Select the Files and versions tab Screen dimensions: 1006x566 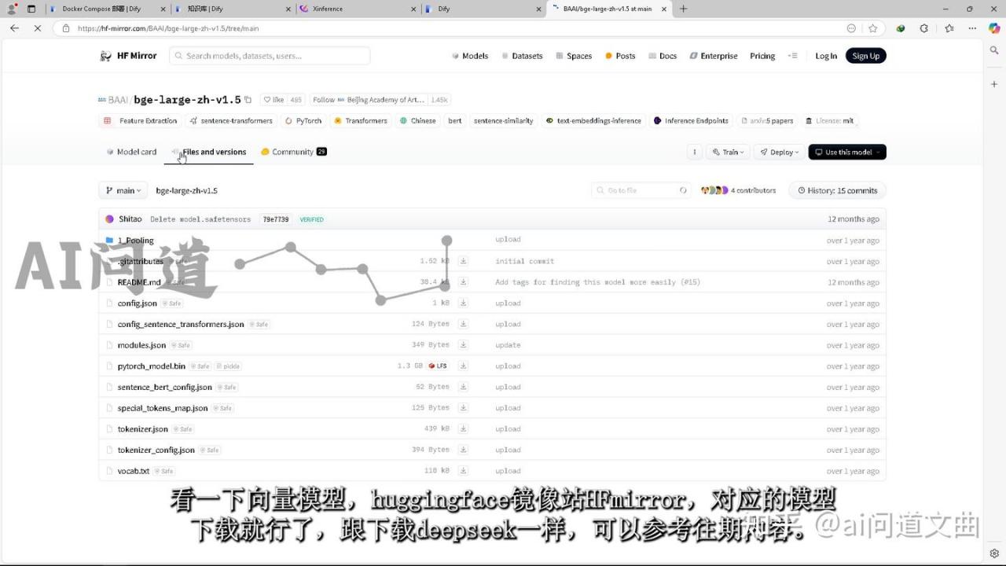point(209,152)
